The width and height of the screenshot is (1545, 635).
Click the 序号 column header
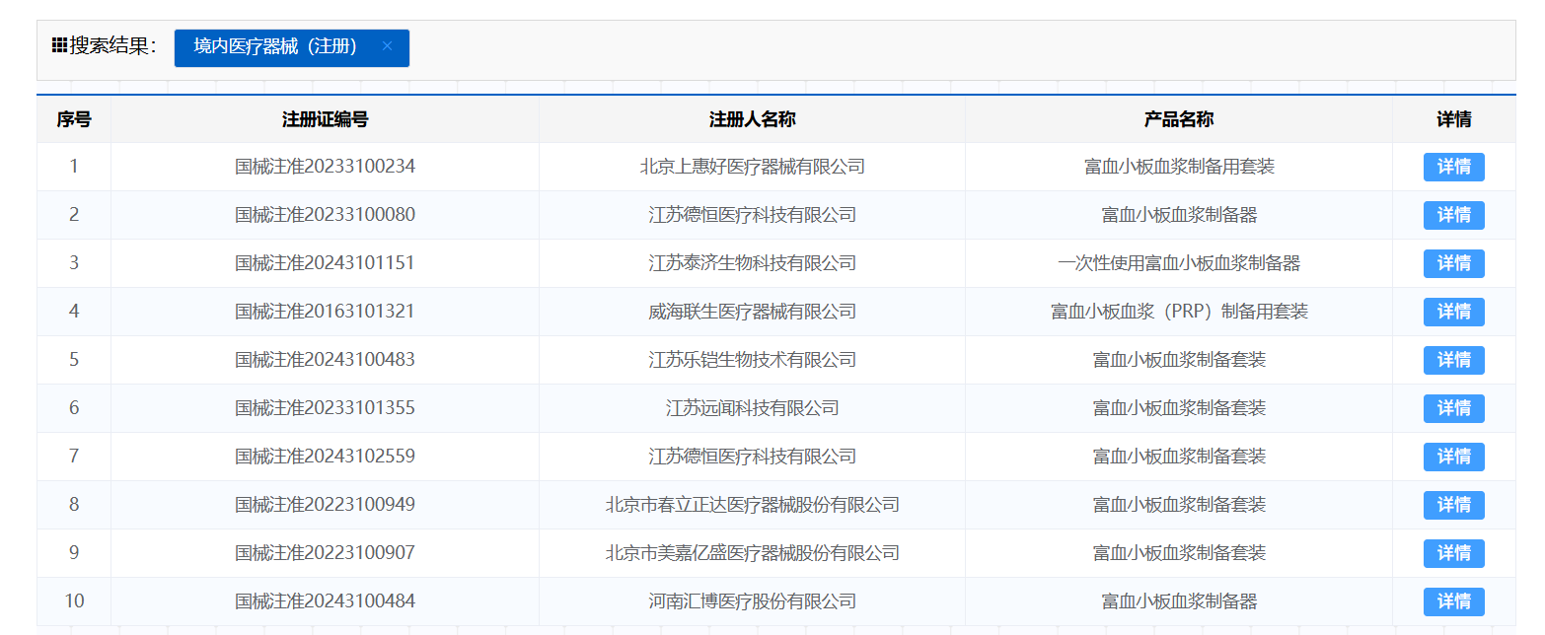74,119
